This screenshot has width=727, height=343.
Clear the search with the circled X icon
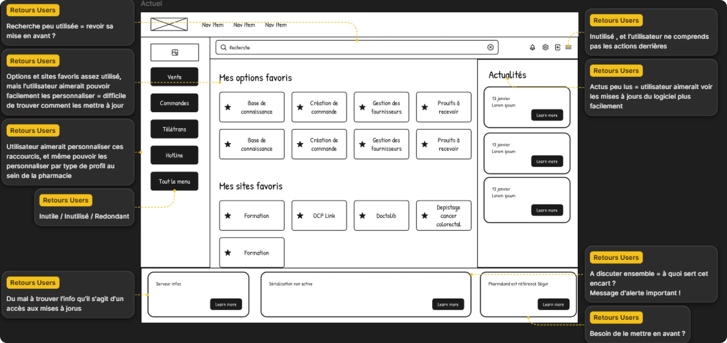click(490, 47)
